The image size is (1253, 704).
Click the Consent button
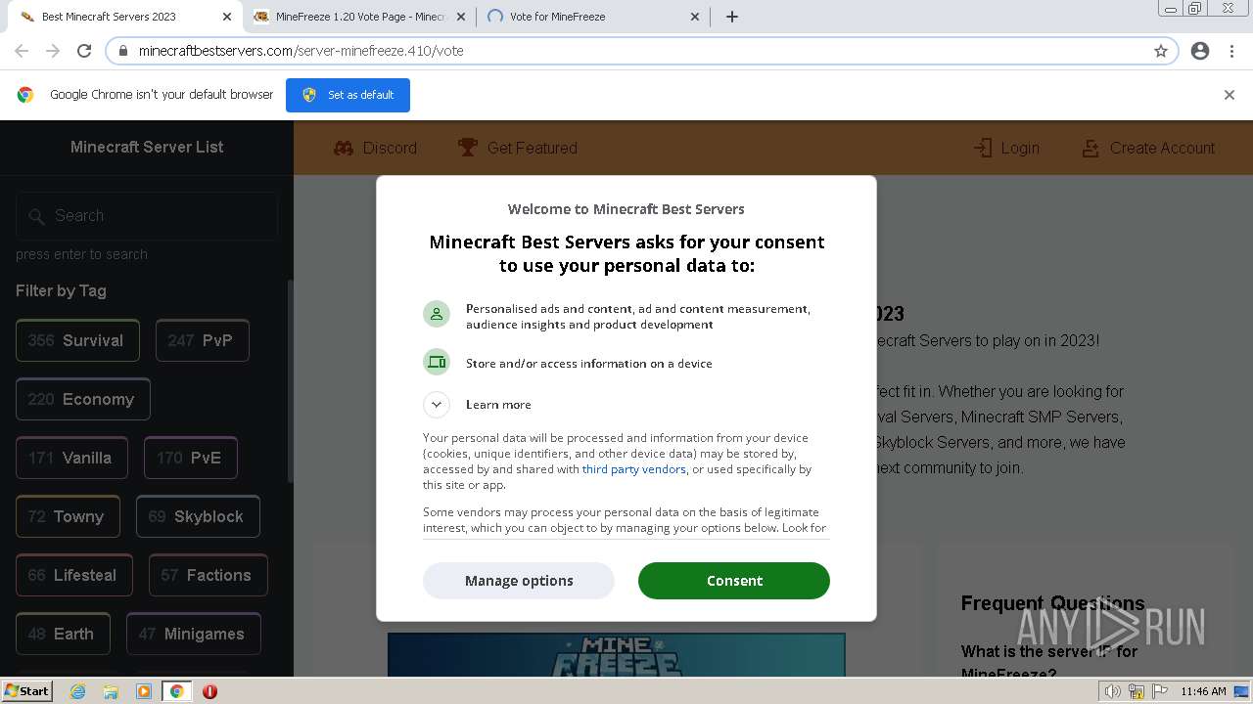[x=734, y=581]
